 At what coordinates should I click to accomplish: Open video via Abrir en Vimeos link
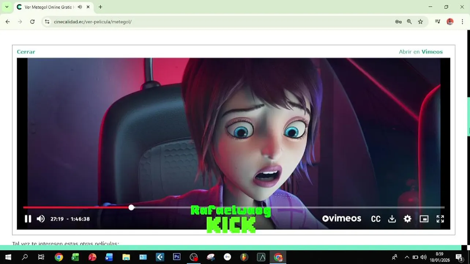[x=421, y=52]
